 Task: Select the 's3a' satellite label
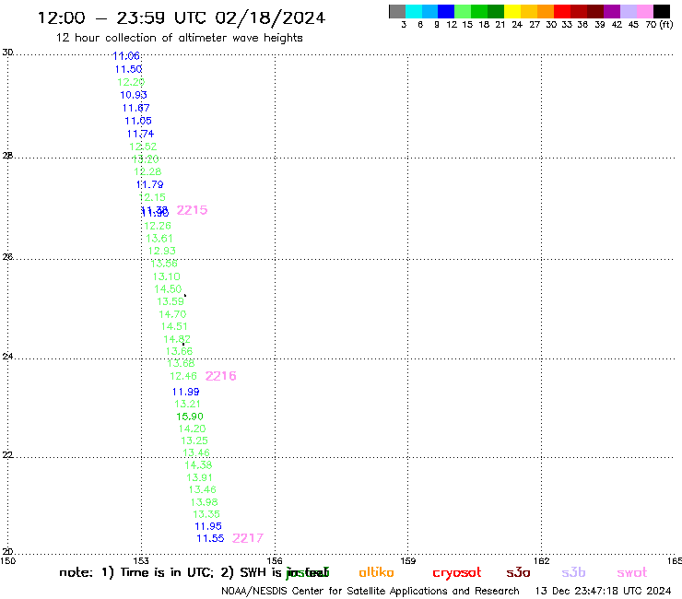(x=518, y=572)
